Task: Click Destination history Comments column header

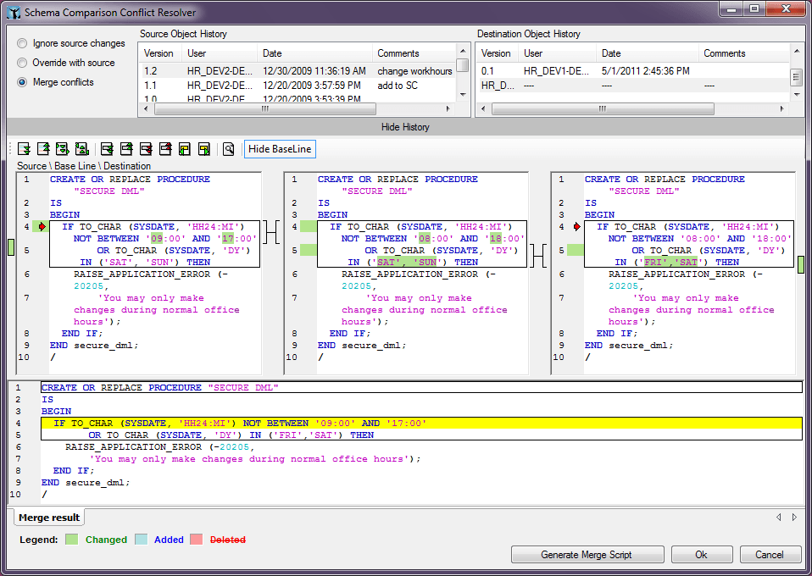Action: (x=743, y=53)
